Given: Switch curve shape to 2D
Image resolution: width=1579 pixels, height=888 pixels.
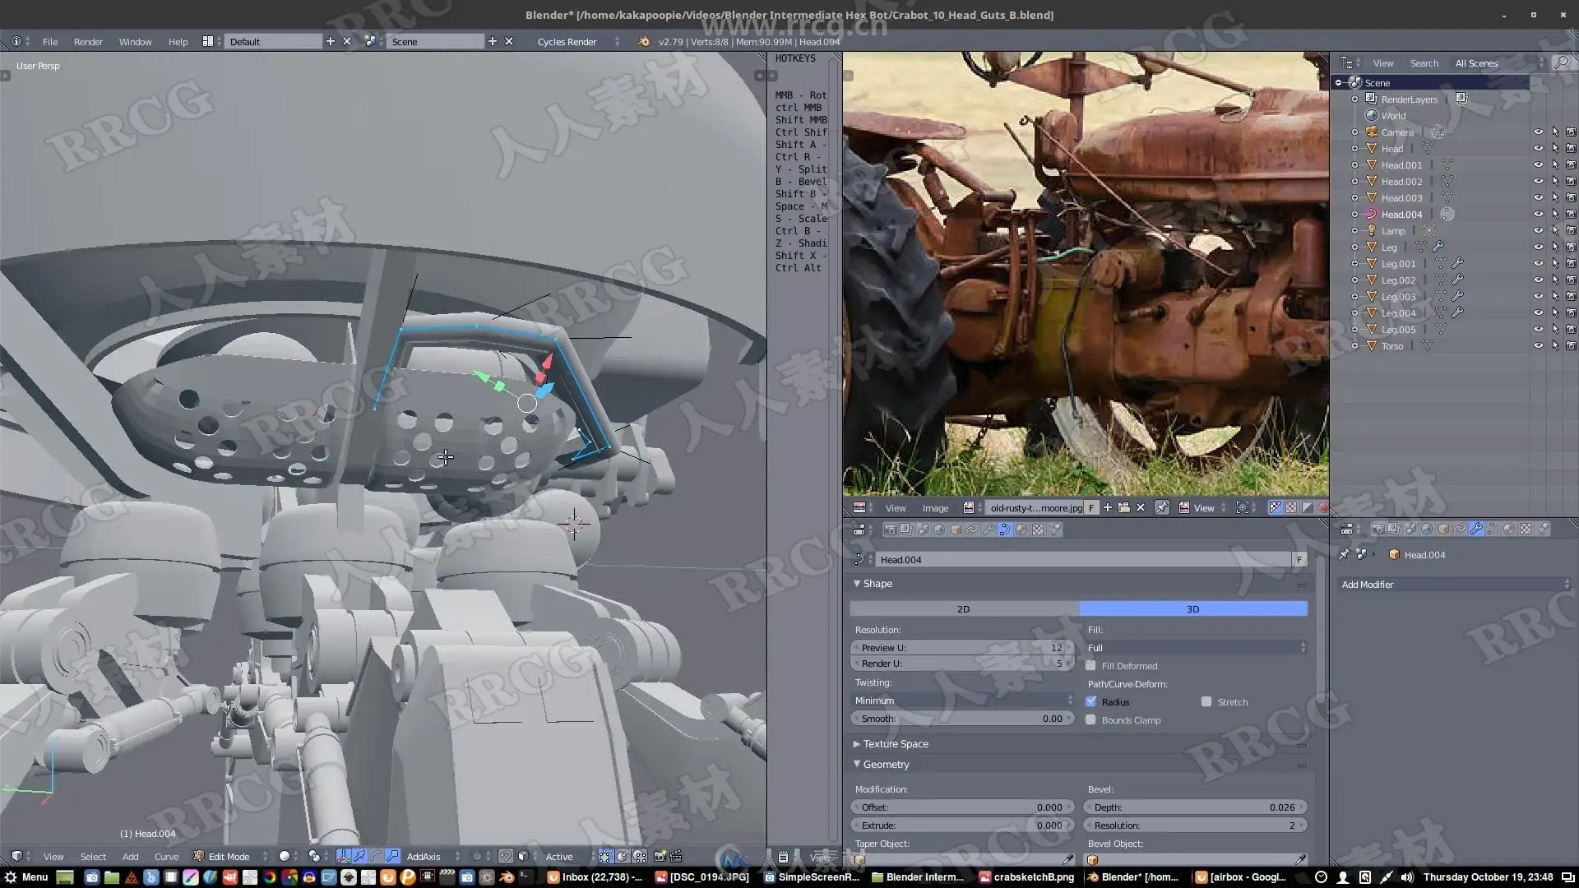Looking at the screenshot, I should pyautogui.click(x=963, y=609).
